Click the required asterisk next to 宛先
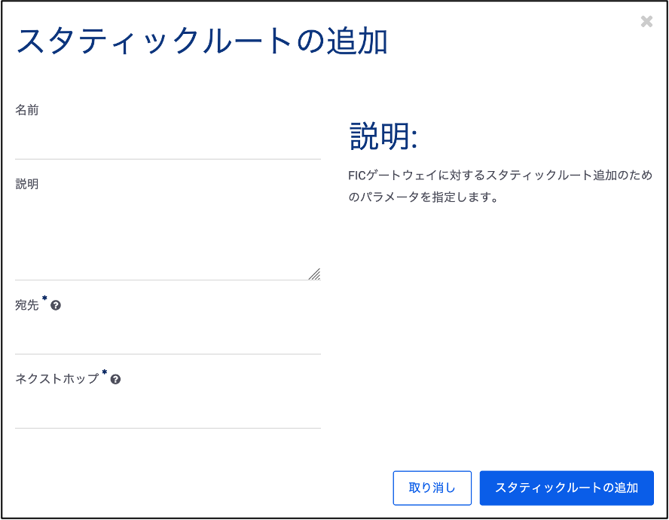 click(x=44, y=298)
